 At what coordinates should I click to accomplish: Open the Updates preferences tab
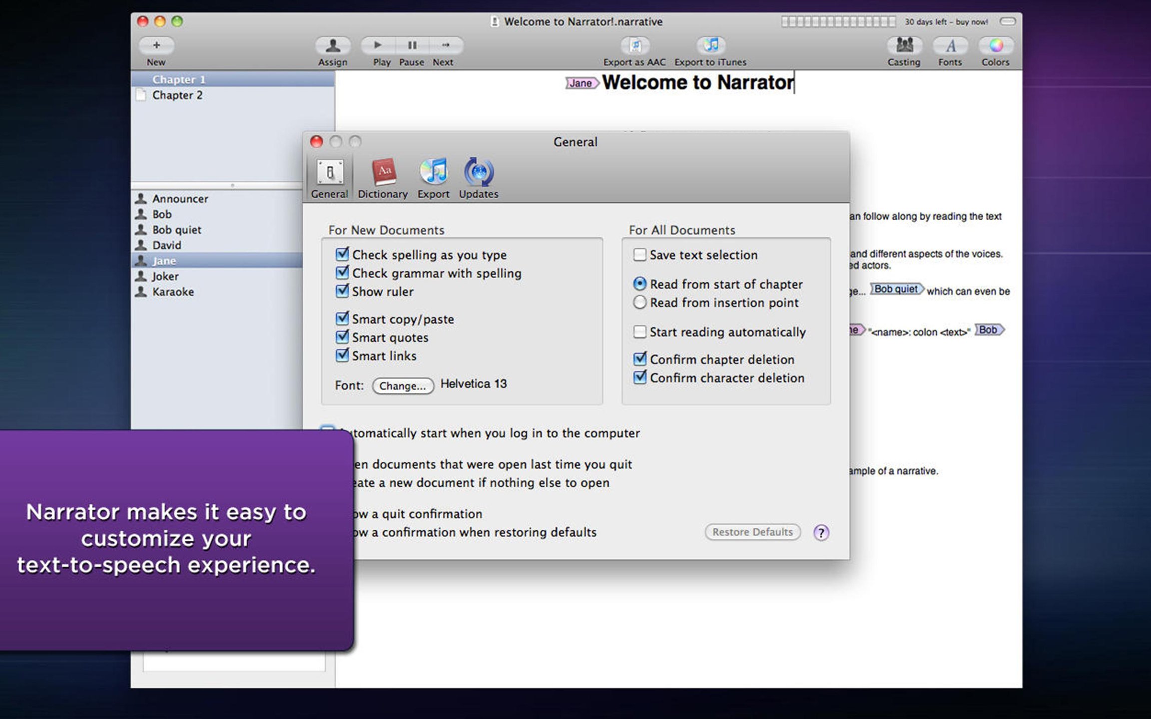coord(479,179)
